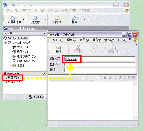
Task: Select contact 東芝 花子 in contacts list
Action: 14,77
